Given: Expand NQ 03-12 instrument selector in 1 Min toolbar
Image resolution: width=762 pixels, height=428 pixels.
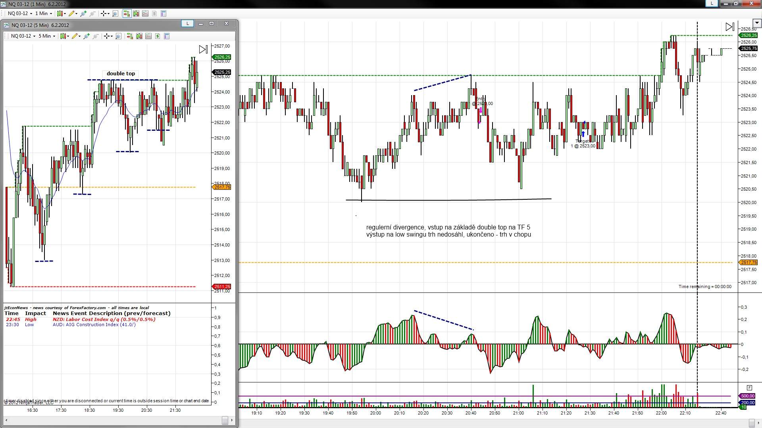Looking at the screenshot, I should 20,13.
